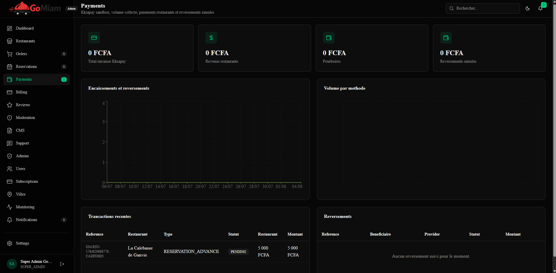This screenshot has height=273, width=556.
Task: Click the Reservations count badge
Action: 64,67
